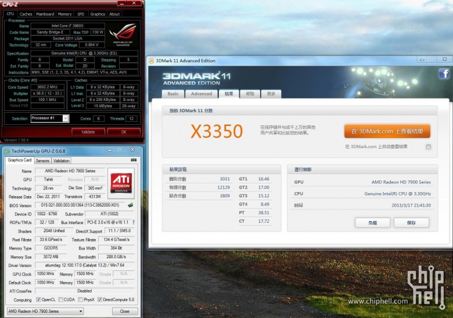This screenshot has width=453, height=318.
Task: Click the BIOS save chip icon
Action: (x=131, y=205)
